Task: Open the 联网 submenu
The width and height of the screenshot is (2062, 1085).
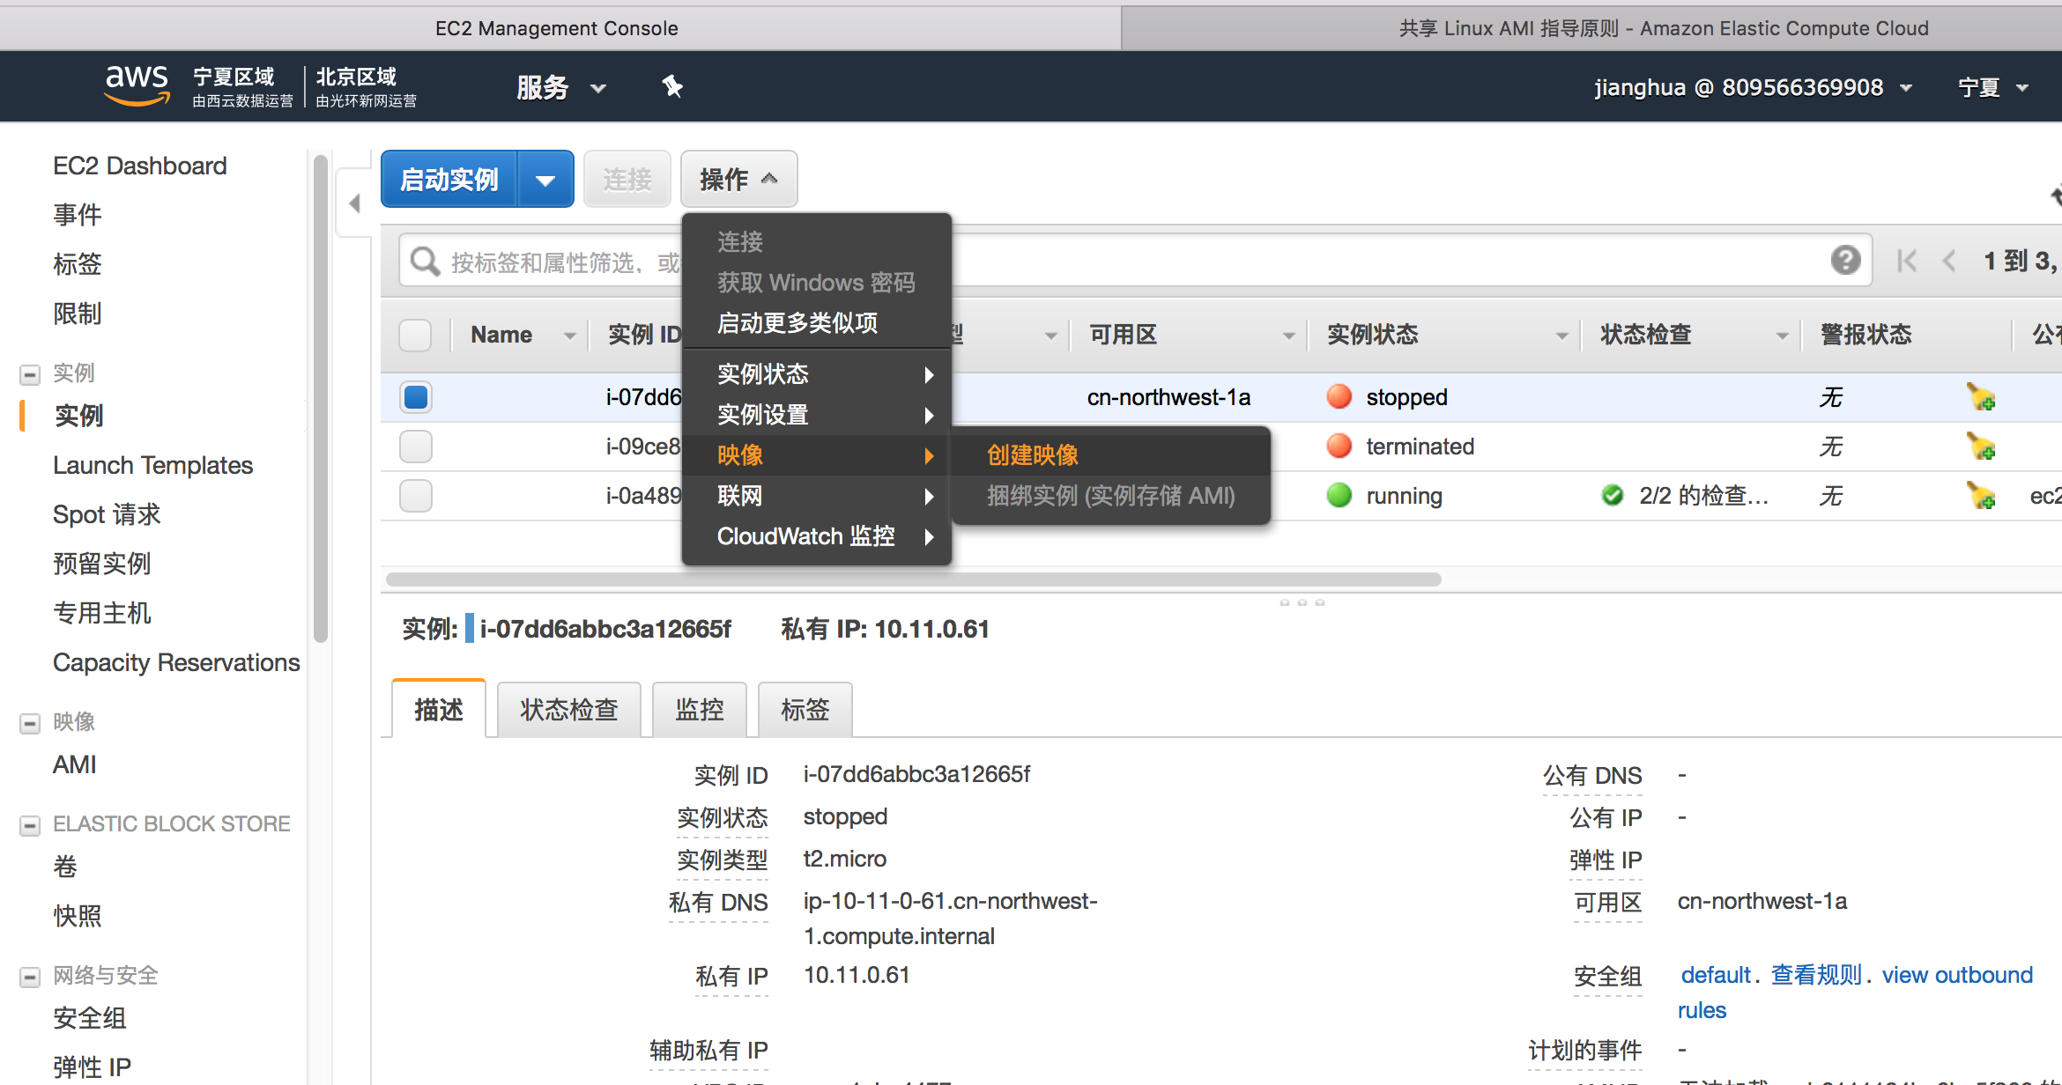Action: (x=816, y=496)
